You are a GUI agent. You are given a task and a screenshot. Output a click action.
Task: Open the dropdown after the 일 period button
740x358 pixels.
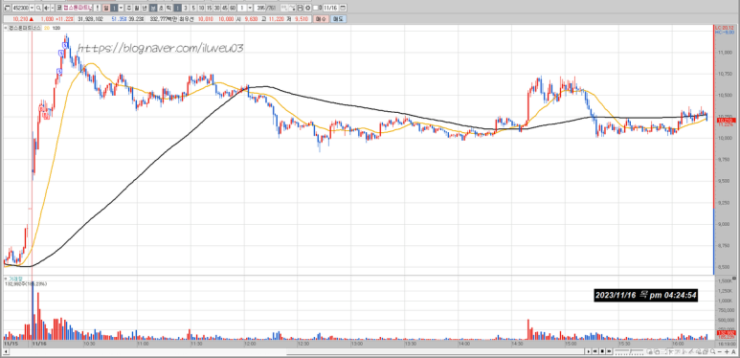click(121, 8)
